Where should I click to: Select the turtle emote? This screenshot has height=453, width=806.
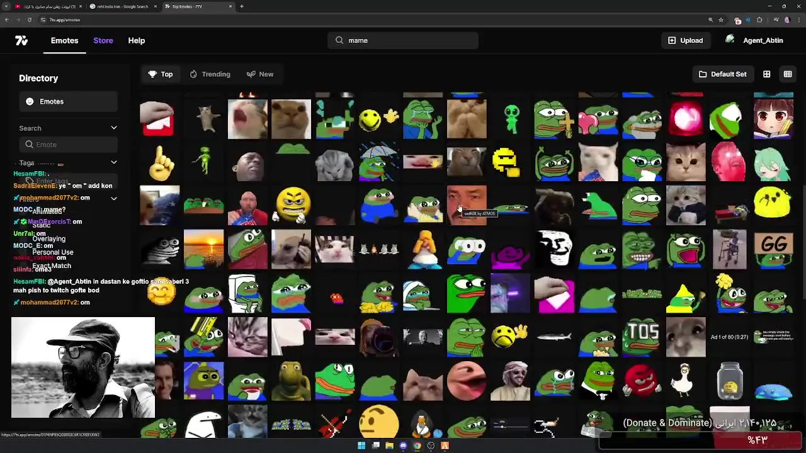[x=292, y=381]
